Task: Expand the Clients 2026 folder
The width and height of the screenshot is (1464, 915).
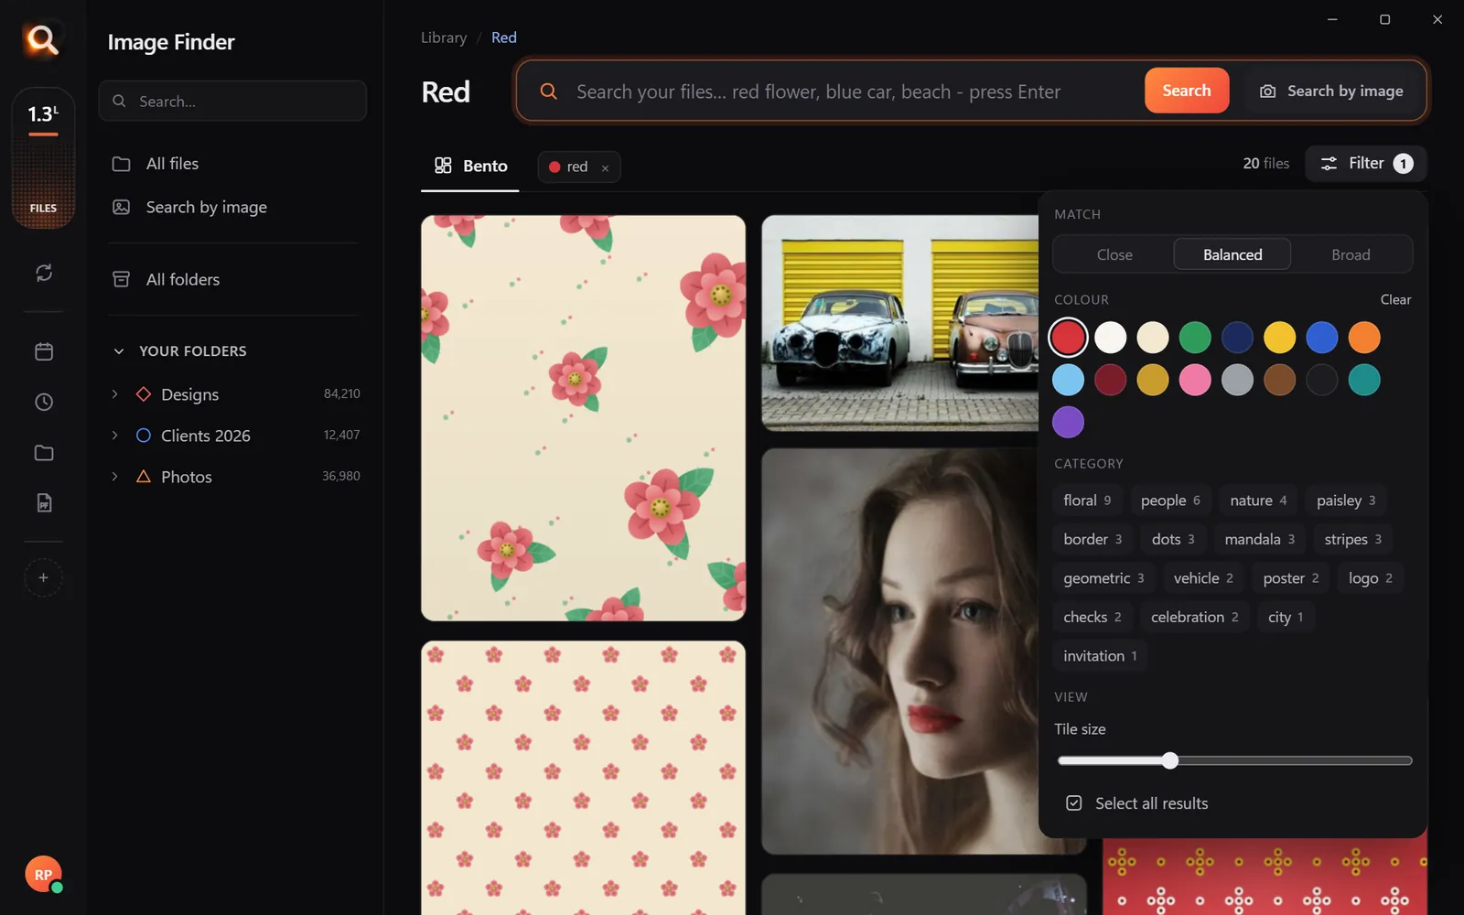Action: pyautogui.click(x=115, y=436)
